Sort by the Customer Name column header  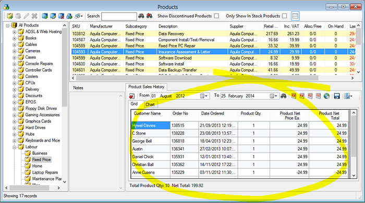pyautogui.click(x=151, y=116)
